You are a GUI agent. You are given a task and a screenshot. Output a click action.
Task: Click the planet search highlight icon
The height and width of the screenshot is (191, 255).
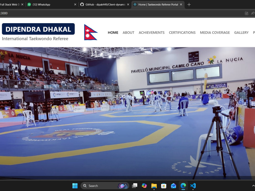click(123, 186)
